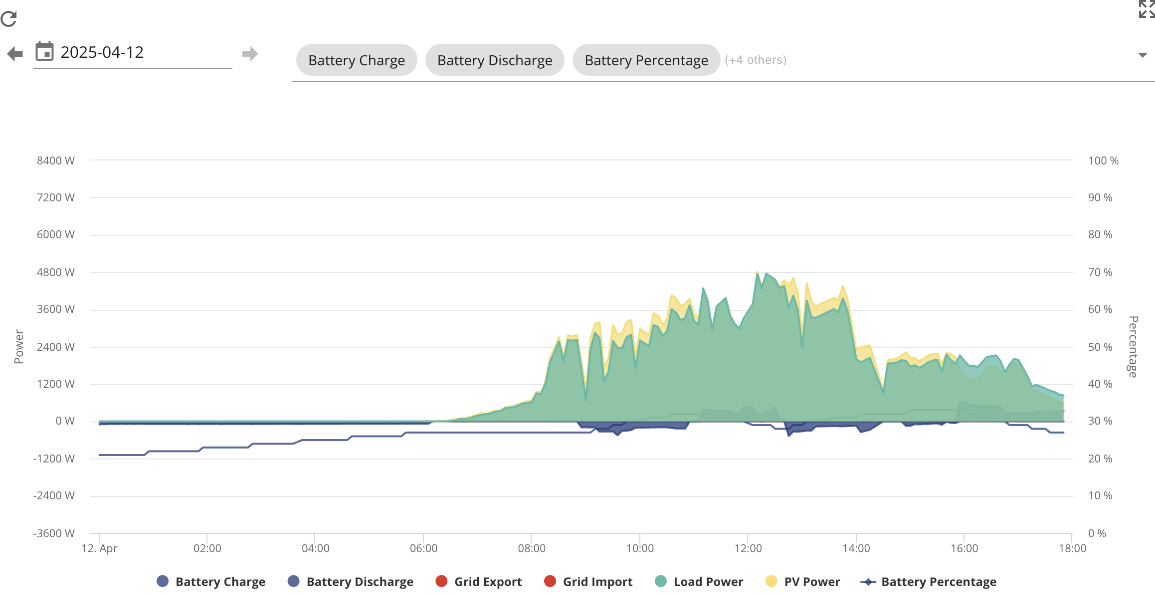Toggle fullscreen with the expand icon

tap(1147, 9)
